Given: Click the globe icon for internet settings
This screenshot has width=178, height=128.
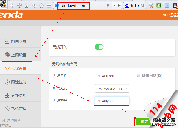Looking at the screenshot, I should (7, 55).
